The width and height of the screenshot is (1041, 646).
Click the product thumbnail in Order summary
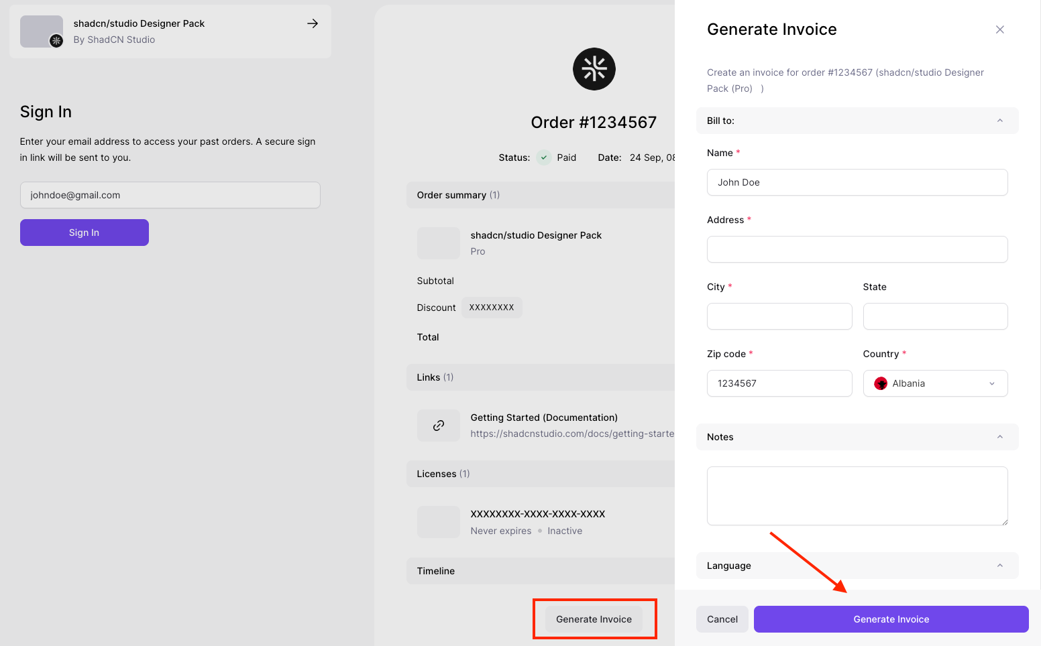point(439,243)
